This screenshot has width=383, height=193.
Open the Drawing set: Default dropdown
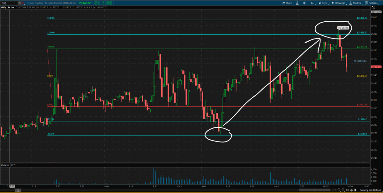(370, 190)
